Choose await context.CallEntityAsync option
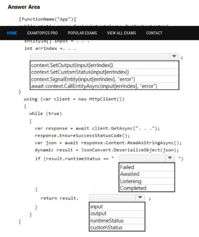Screen dimensions: 199x237 105,86
